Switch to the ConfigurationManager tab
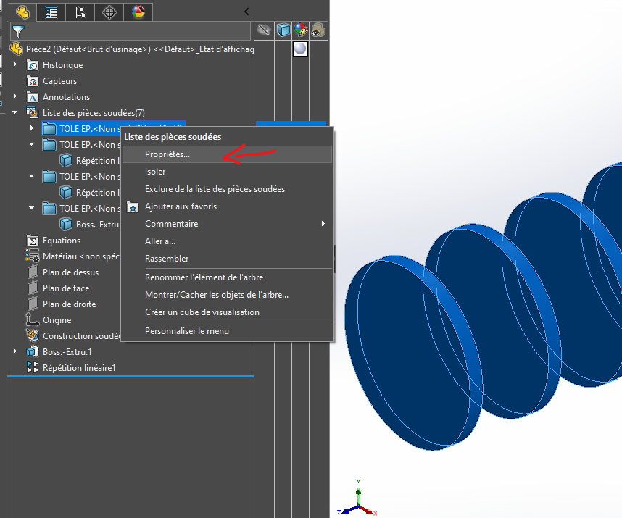The width and height of the screenshot is (622, 518). coord(80,12)
